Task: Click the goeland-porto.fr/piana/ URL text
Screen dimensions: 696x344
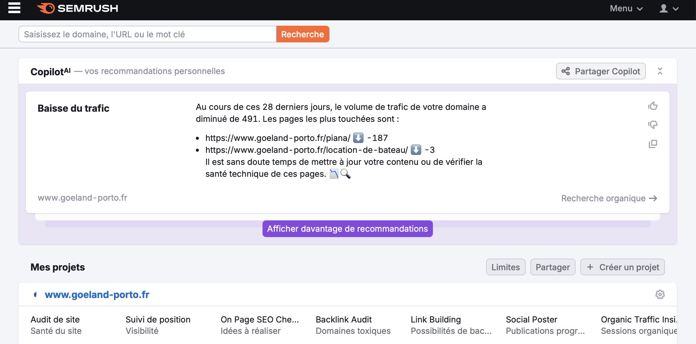Action: click(278, 138)
